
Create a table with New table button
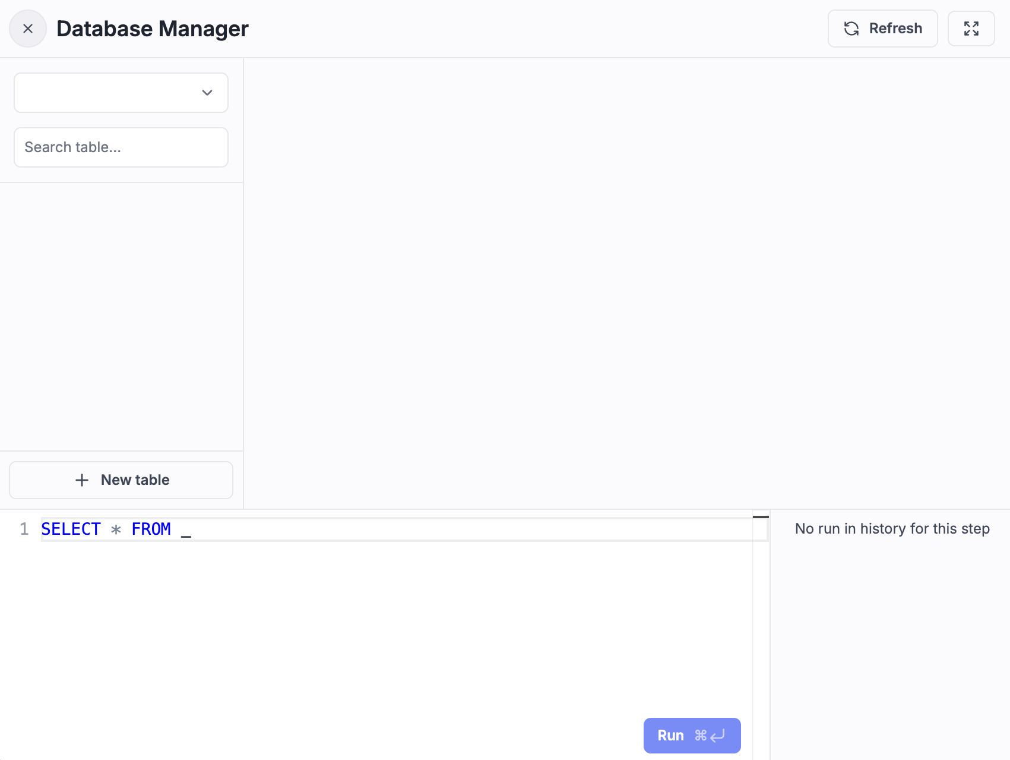click(x=121, y=480)
